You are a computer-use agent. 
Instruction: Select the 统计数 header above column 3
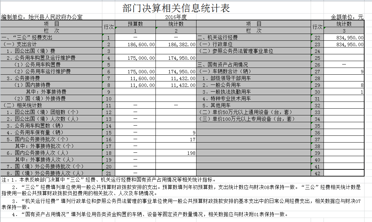[344, 24]
